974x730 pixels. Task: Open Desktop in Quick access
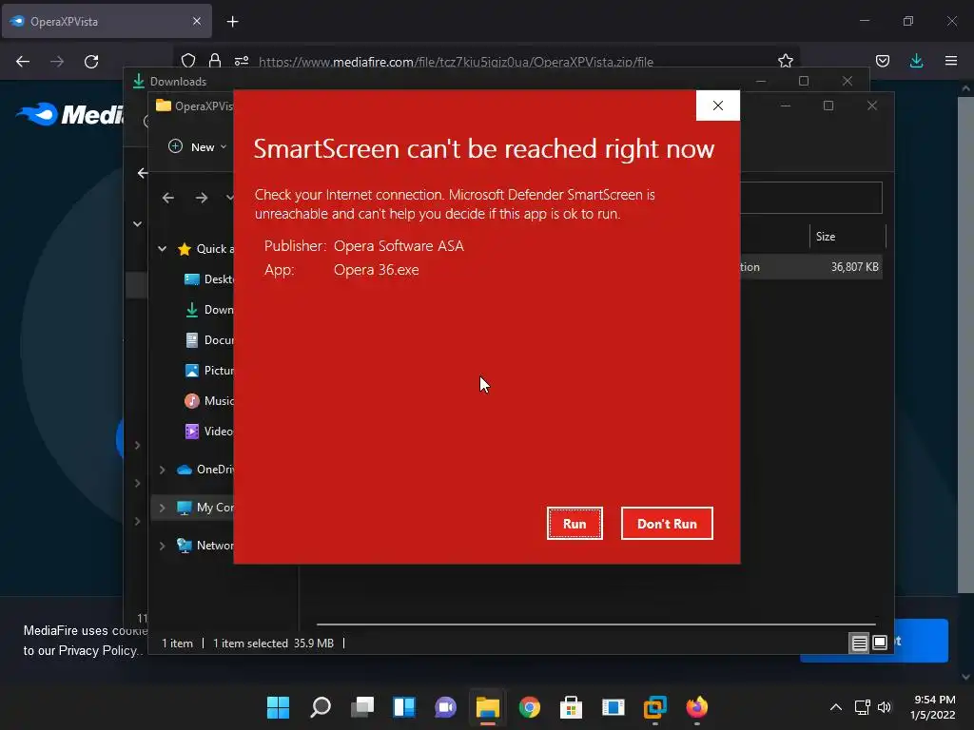208,279
